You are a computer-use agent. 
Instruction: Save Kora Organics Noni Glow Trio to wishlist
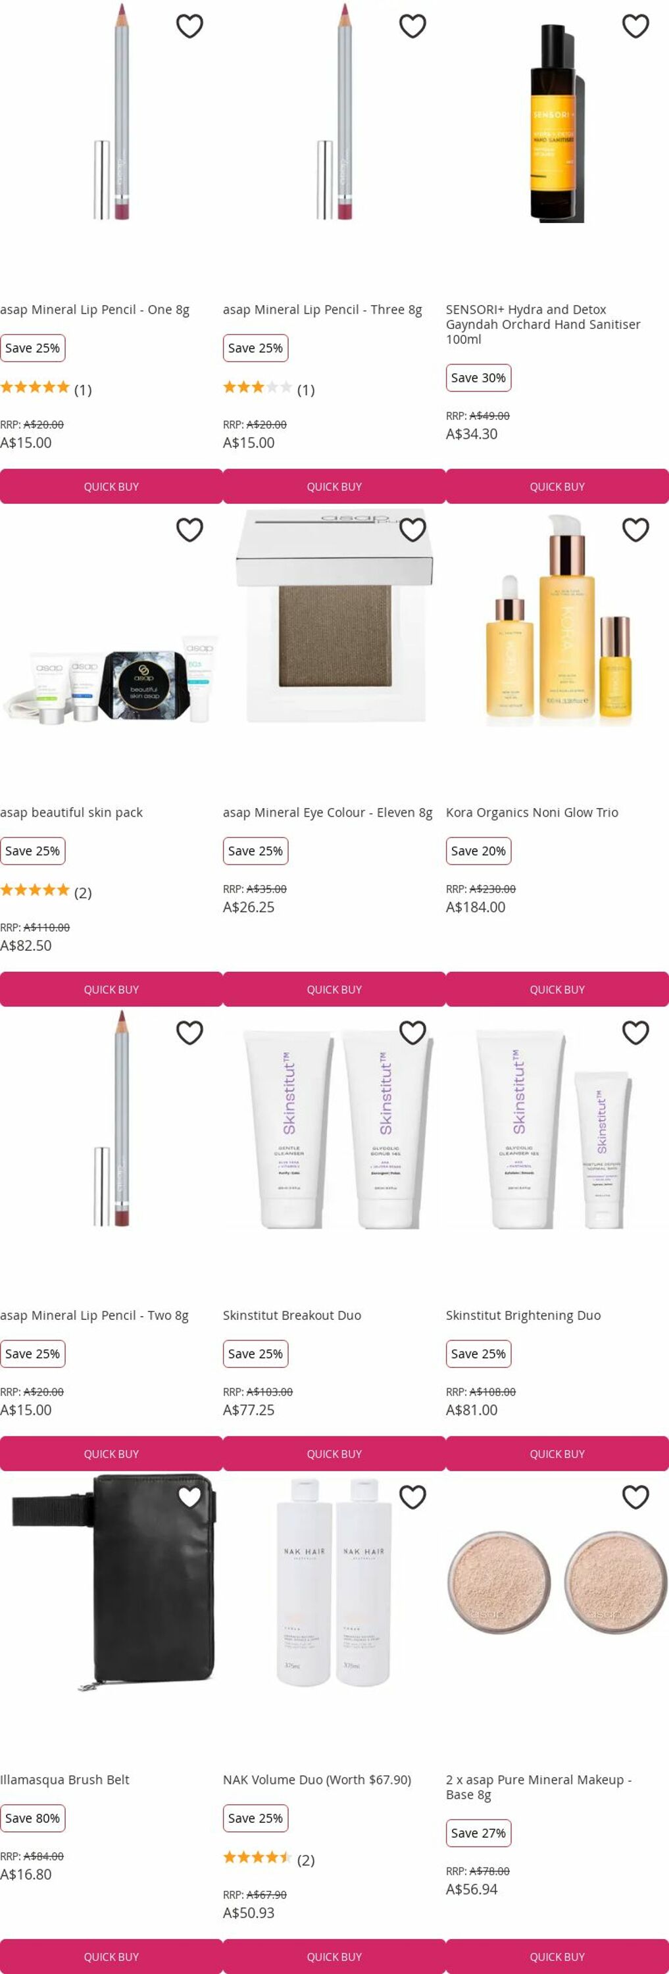[635, 530]
